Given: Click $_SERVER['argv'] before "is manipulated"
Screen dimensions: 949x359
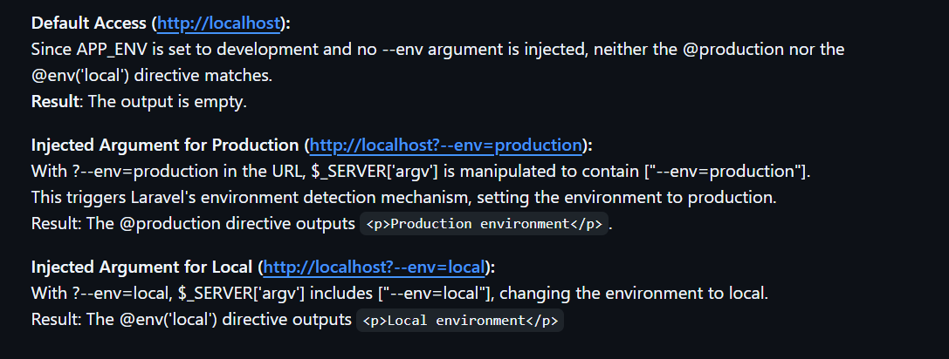Looking at the screenshot, I should coord(374,172).
